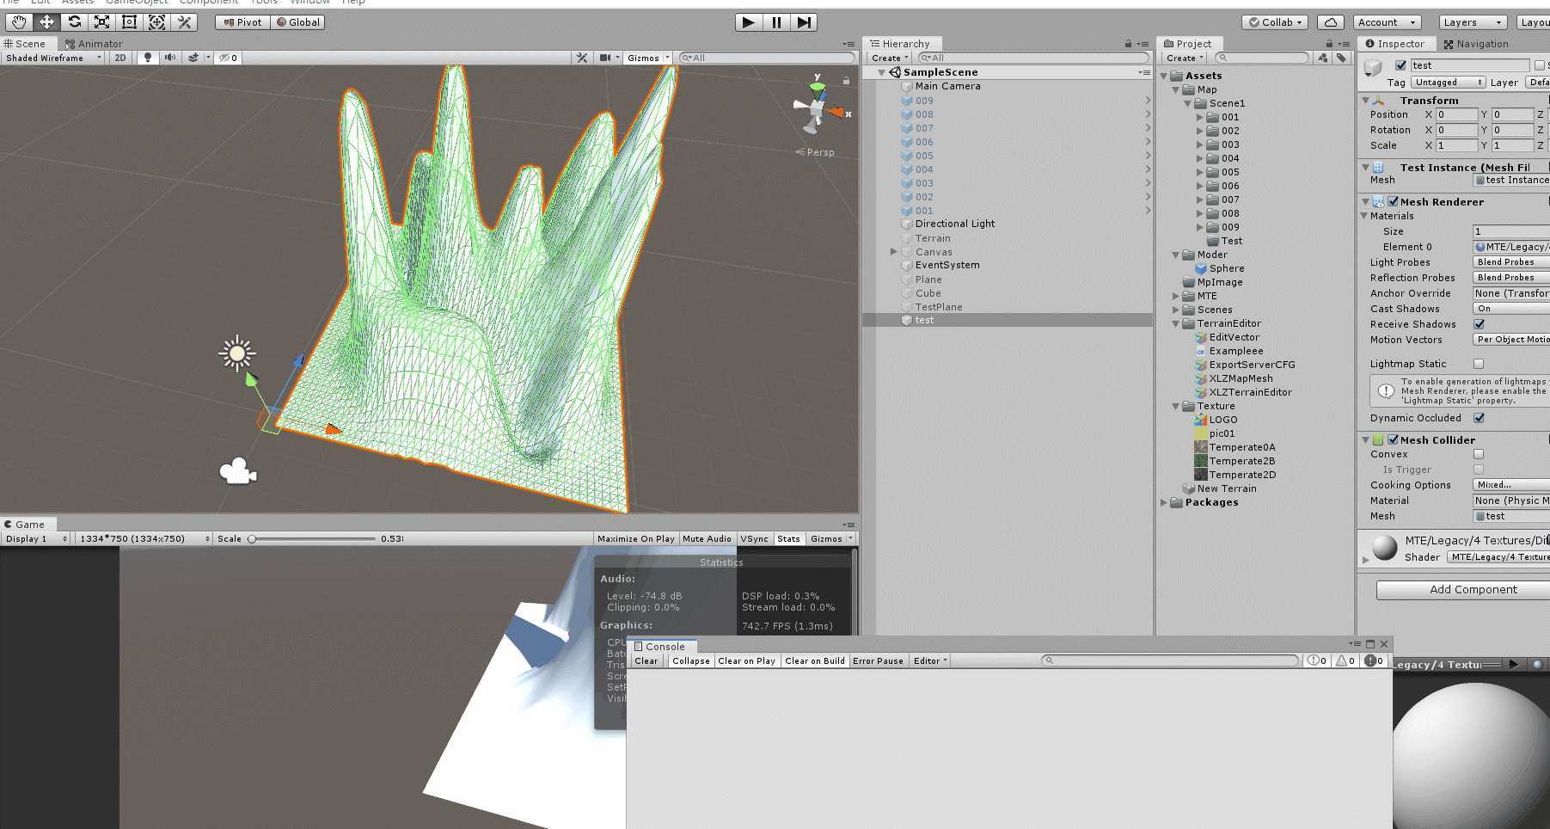This screenshot has width=1550, height=829.
Task: Click the Clear button in Console
Action: tap(646, 661)
